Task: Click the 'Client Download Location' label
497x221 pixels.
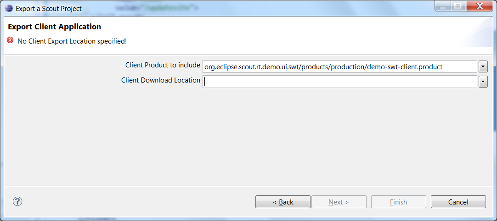Action: pos(161,80)
